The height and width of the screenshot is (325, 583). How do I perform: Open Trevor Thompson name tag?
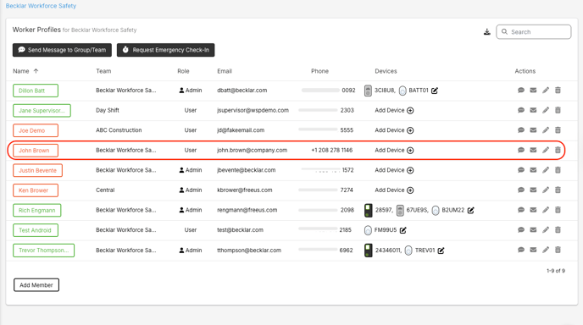click(x=43, y=251)
